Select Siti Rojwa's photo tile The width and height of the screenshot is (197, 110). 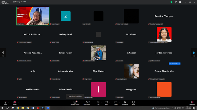pyautogui.click(x=164, y=35)
